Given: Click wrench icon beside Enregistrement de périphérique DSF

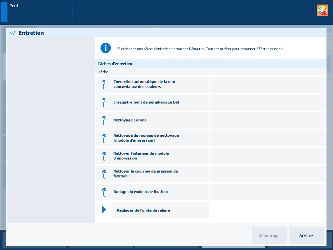Looking at the screenshot, I should click(x=104, y=103).
